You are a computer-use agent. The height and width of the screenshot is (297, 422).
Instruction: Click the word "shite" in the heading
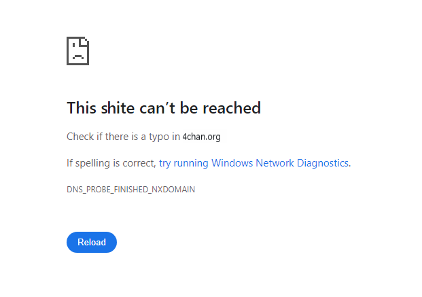[x=118, y=108]
